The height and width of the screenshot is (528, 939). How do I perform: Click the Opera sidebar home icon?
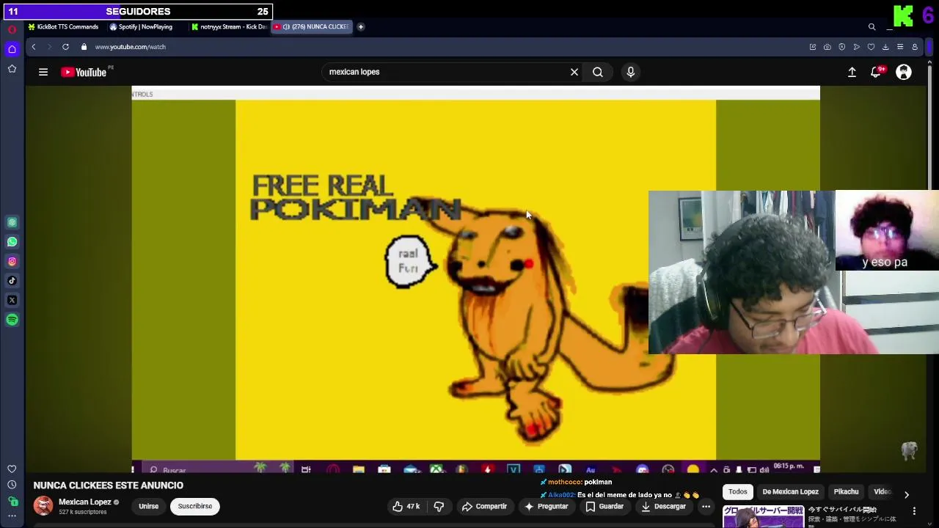coord(12,48)
